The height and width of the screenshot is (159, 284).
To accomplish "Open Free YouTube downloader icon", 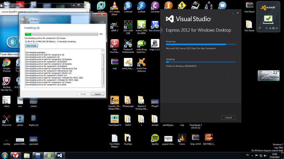I will click(x=115, y=46).
